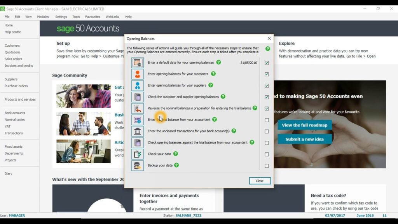Open Quotations in sidebar
398x224 pixels.
(12, 52)
